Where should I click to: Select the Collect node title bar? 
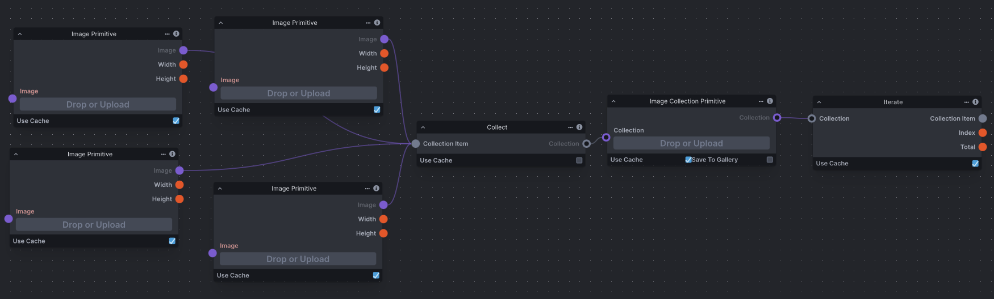coord(497,127)
